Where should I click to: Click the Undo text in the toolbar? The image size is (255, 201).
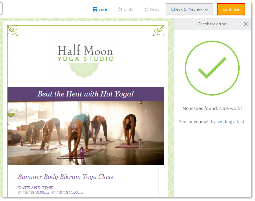point(128,9)
